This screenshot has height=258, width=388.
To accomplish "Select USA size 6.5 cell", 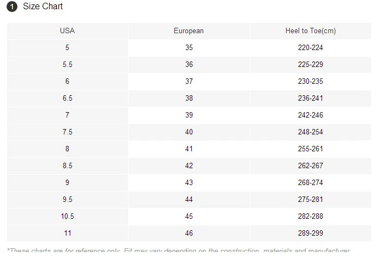I will (x=67, y=99).
